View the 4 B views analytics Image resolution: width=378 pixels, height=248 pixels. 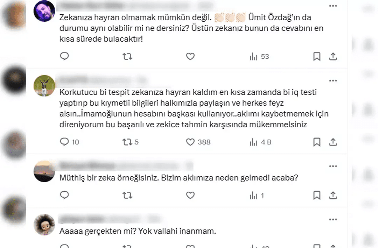(x=260, y=142)
